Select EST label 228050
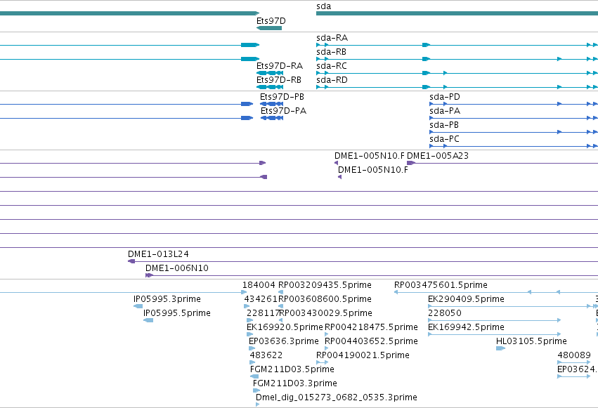Viewport: 598px width, 408px height. (445, 313)
